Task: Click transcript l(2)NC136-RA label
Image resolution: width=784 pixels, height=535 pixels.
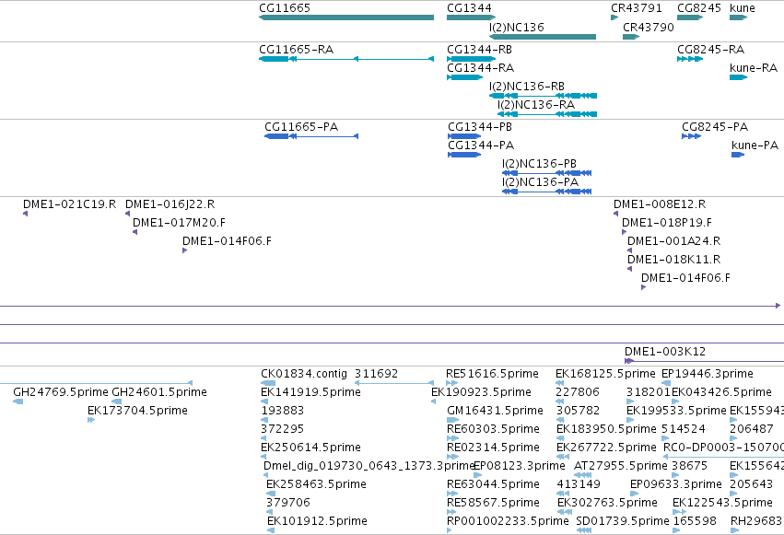Action: point(535,105)
